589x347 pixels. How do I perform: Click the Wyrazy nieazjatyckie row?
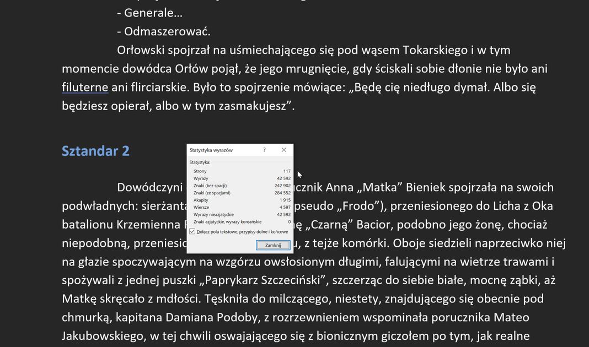[242, 215]
